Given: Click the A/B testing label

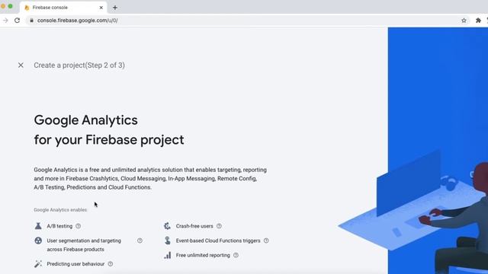Looking at the screenshot, I should [x=59, y=226].
